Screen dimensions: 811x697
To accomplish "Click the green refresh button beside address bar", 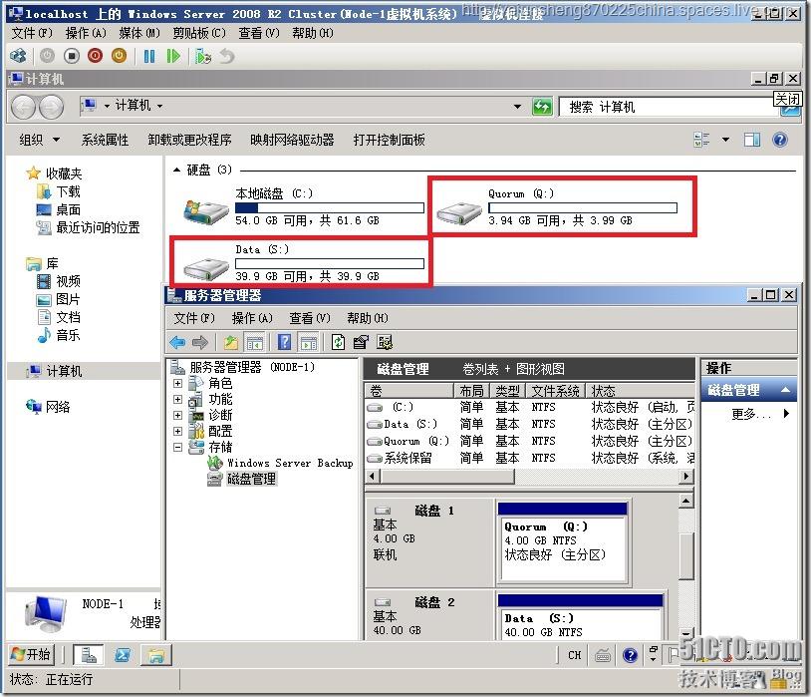I will click(x=542, y=107).
